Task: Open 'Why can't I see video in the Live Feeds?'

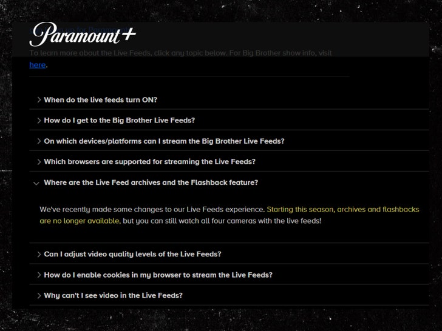Action: click(x=113, y=295)
